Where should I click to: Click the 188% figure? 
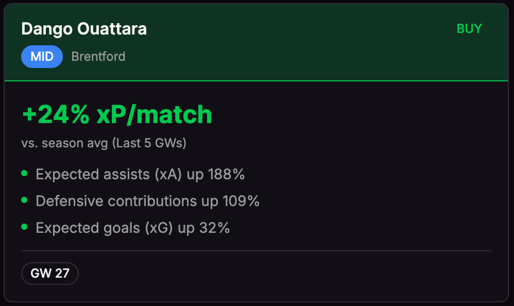pyautogui.click(x=226, y=175)
